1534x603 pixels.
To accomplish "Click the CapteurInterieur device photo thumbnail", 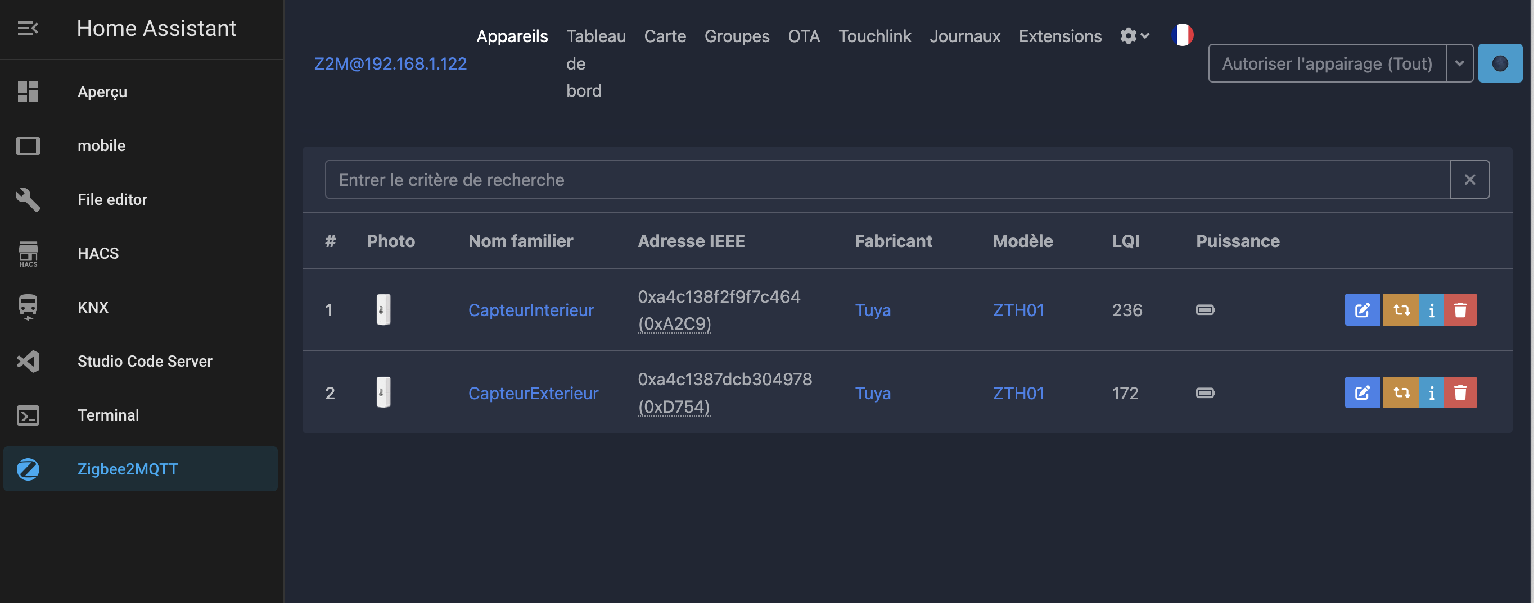I will pos(383,310).
